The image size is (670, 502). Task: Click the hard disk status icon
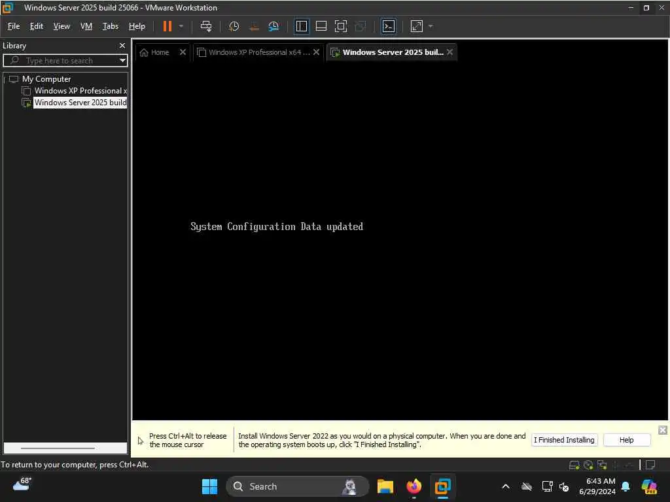click(x=574, y=465)
